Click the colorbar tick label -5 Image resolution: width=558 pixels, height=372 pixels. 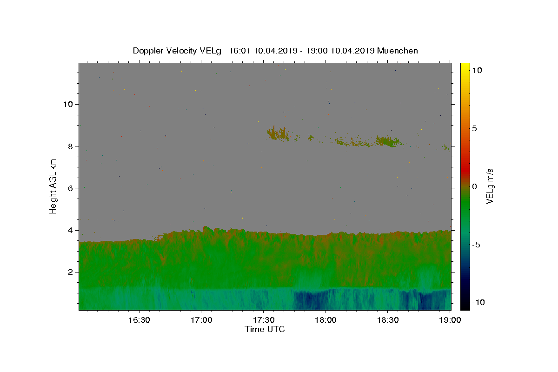click(476, 245)
